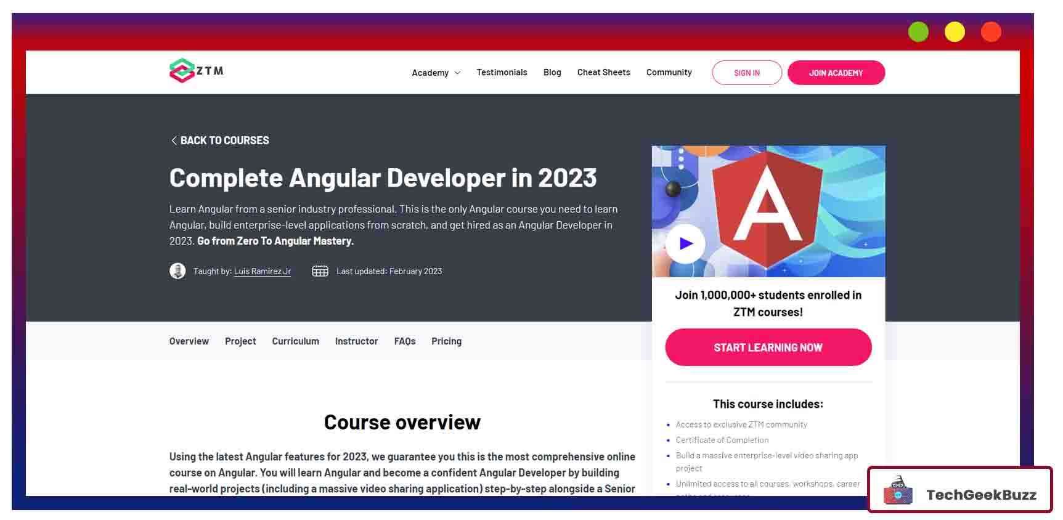Expand the Academy dropdown menu
The image size is (1063, 520).
[436, 73]
